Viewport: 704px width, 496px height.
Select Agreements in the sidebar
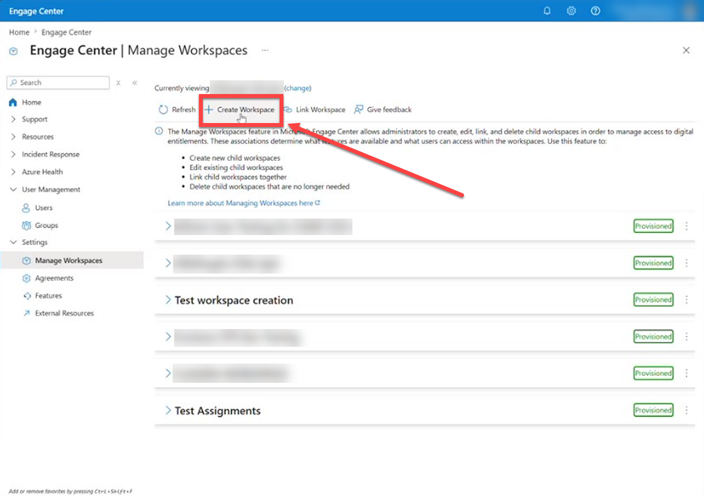pos(54,278)
